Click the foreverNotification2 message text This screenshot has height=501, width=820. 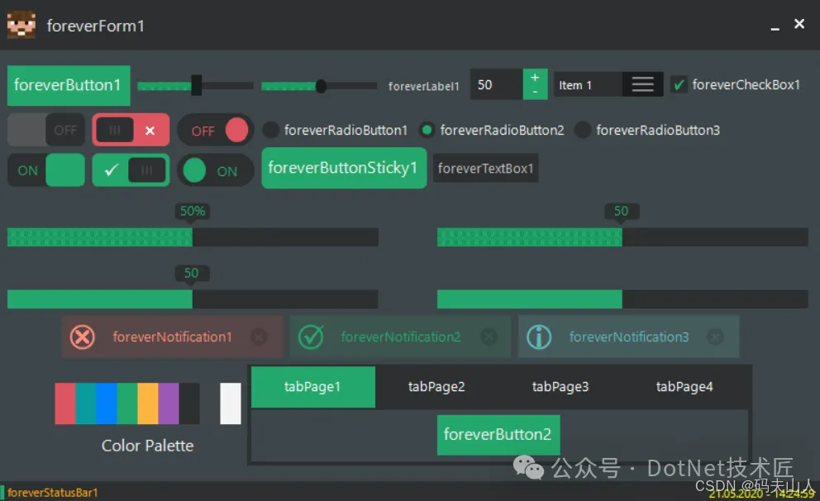pyautogui.click(x=401, y=336)
